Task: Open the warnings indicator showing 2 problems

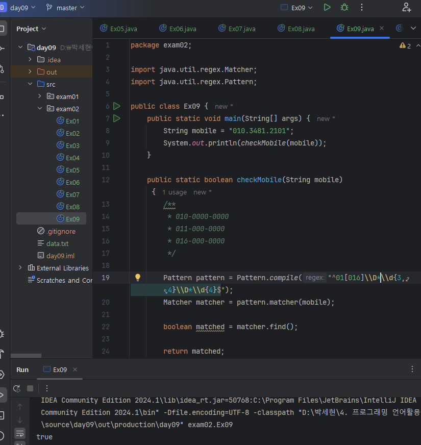Action: tap(405, 46)
